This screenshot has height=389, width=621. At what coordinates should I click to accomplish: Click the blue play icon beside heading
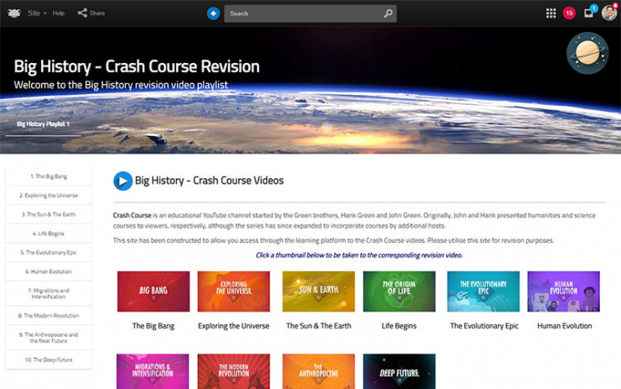[123, 181]
